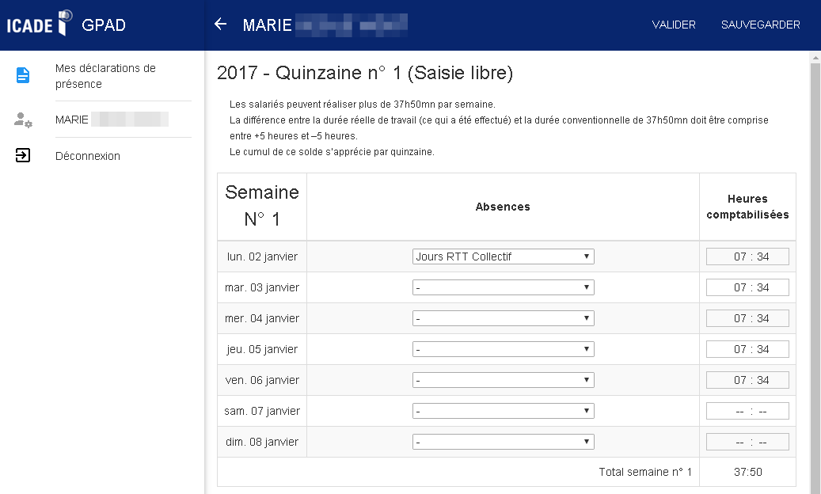Expand absence dropdown for dim. 08 janvier
Screen dimensions: 821x494
[x=503, y=442]
